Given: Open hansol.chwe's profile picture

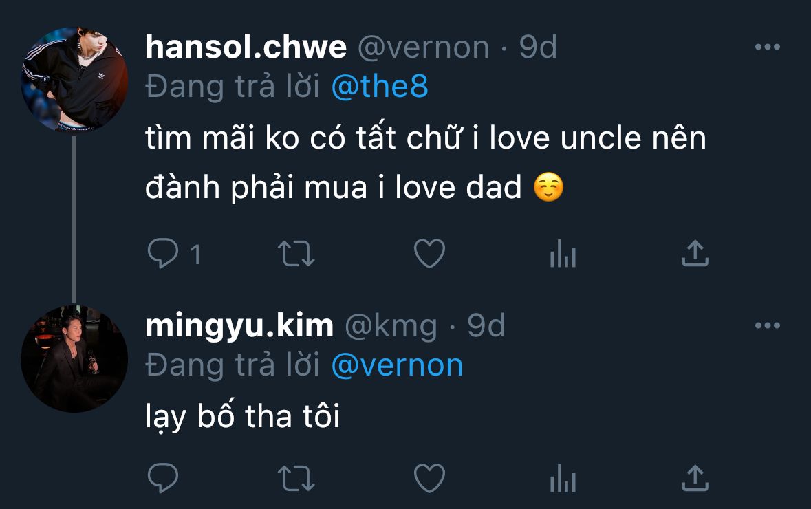Looking at the screenshot, I should tap(74, 79).
